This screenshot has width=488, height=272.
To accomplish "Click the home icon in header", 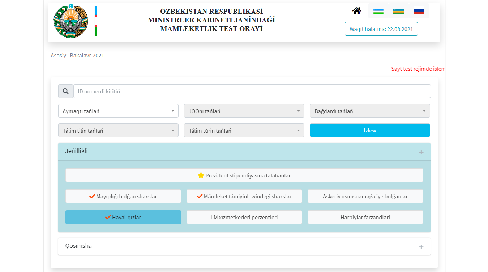I will coord(356,11).
